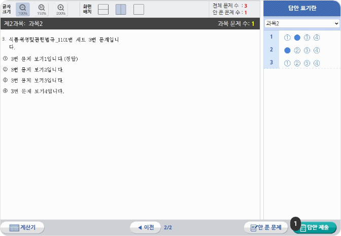Select horizontal split screen layout

coord(103,9)
